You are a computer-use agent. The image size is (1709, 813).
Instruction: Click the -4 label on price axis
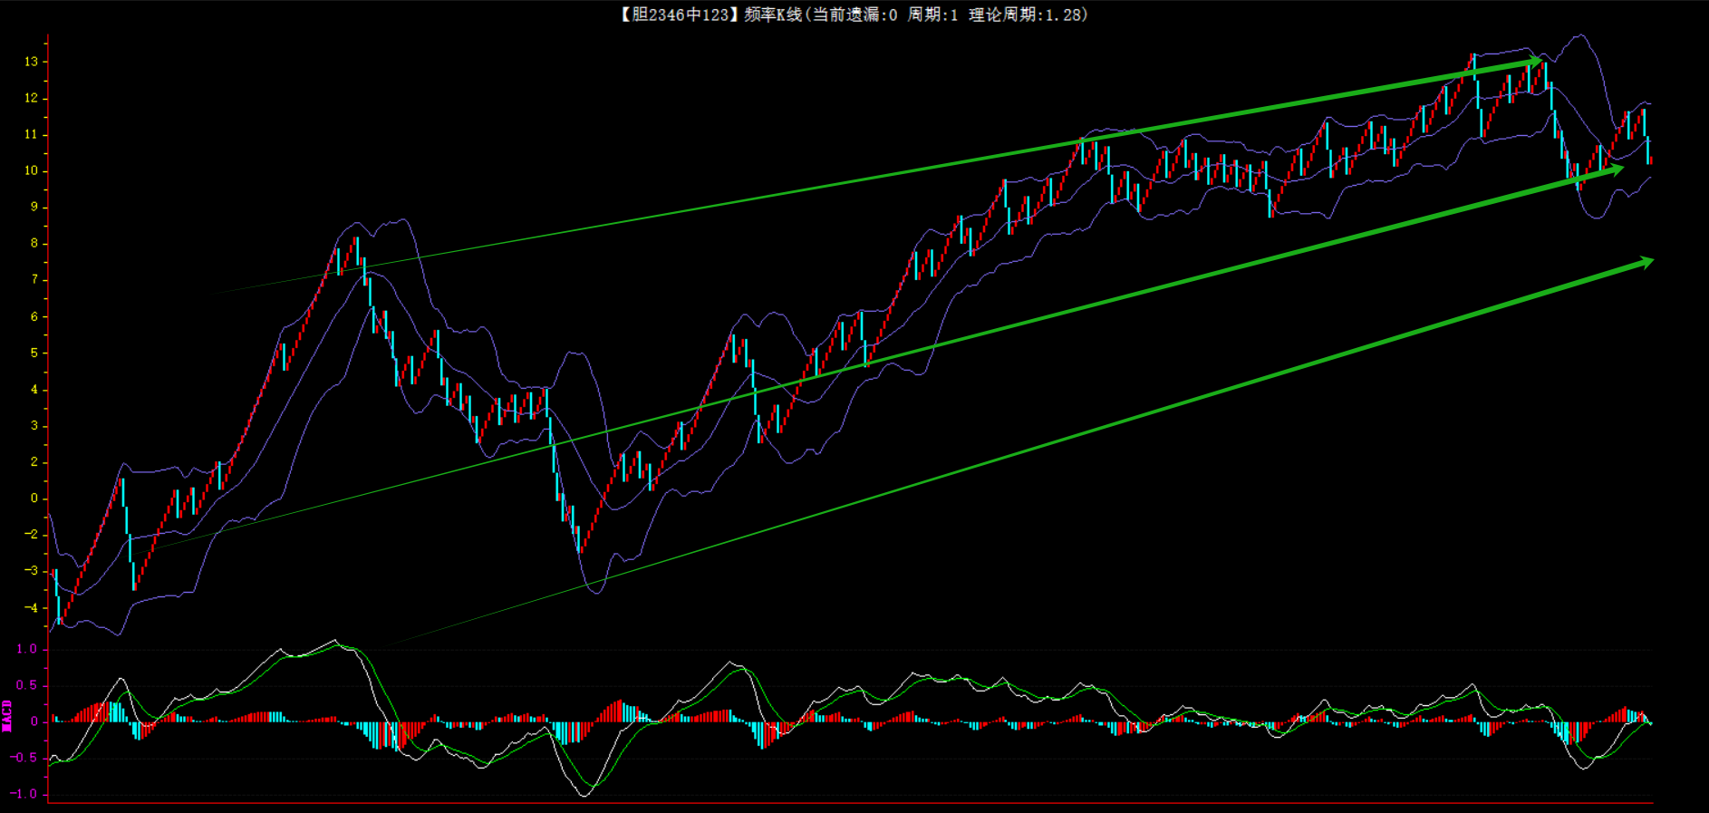(x=31, y=607)
